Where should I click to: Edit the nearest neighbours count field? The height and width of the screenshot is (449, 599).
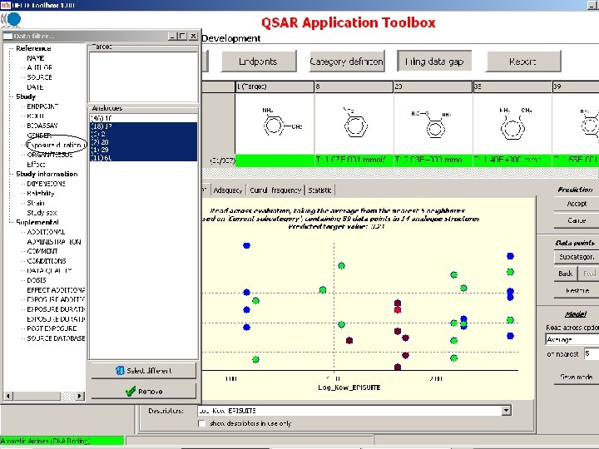click(591, 354)
